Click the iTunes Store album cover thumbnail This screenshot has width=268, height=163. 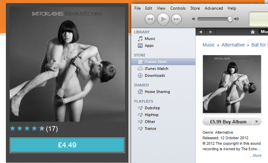point(232,84)
